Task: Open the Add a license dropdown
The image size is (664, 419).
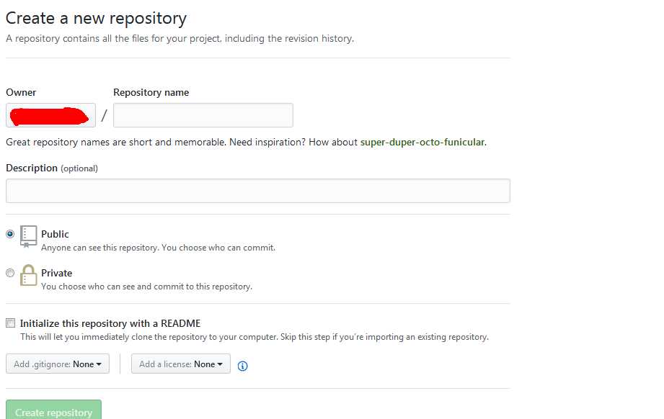Action: [x=181, y=364]
